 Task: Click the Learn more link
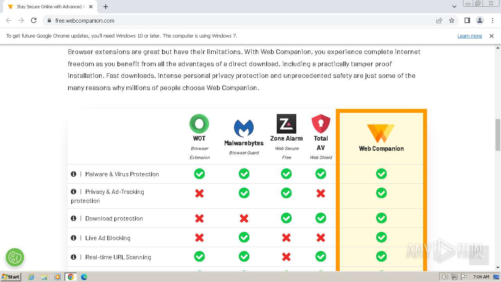point(469,36)
